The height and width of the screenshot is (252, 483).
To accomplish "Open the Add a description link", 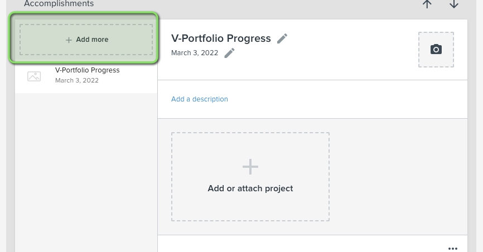I will [x=200, y=99].
